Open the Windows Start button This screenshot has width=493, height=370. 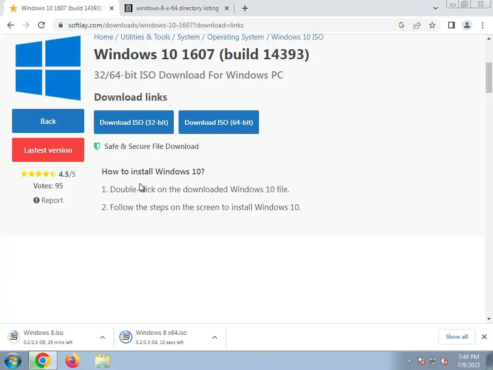pyautogui.click(x=13, y=360)
